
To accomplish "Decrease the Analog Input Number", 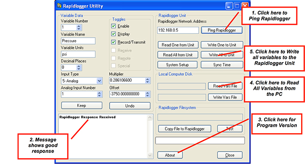I will pos(99,95).
